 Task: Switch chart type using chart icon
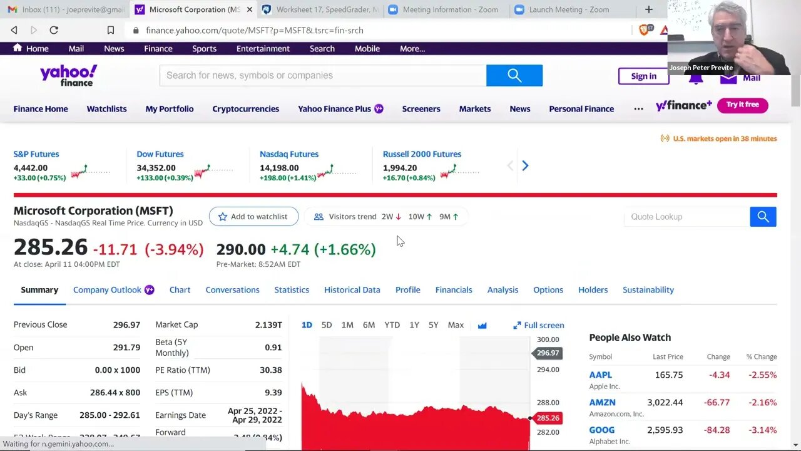click(x=482, y=325)
